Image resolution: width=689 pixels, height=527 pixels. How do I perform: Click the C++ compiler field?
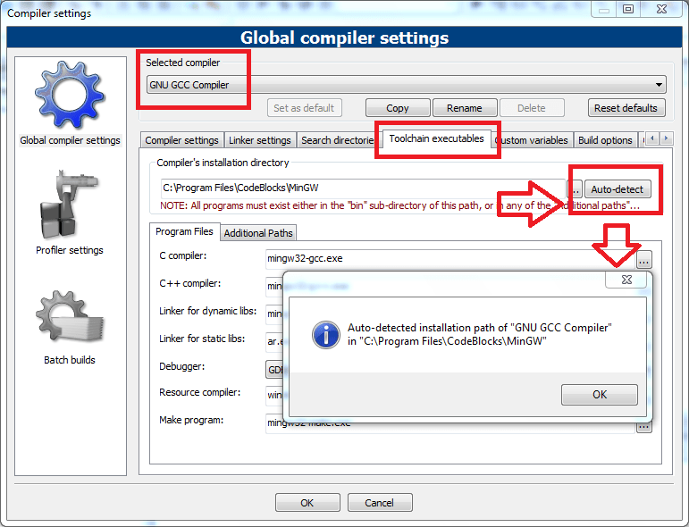tap(274, 286)
